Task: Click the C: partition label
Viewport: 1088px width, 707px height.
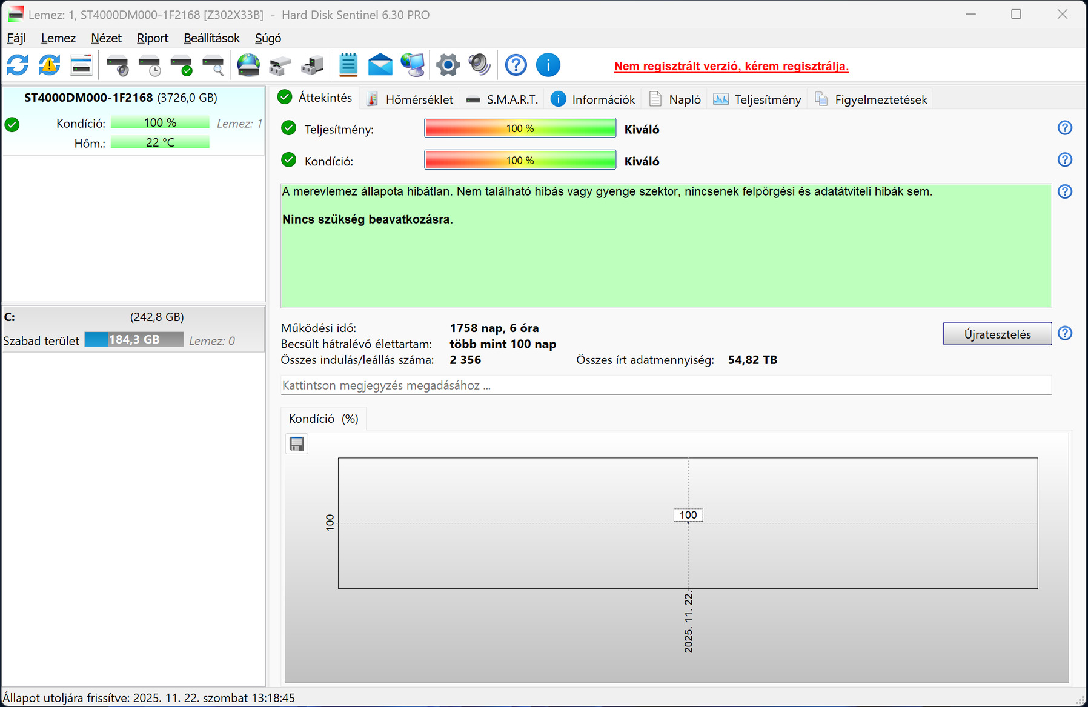Action: click(10, 317)
